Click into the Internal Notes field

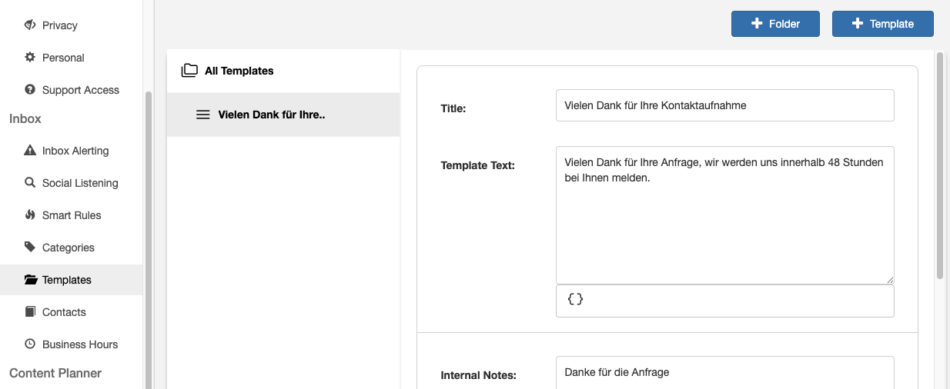click(725, 372)
